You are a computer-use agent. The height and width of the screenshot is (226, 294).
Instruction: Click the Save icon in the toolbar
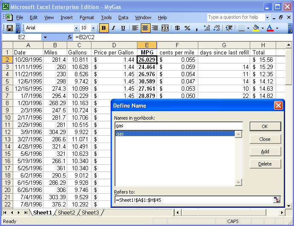9,28
